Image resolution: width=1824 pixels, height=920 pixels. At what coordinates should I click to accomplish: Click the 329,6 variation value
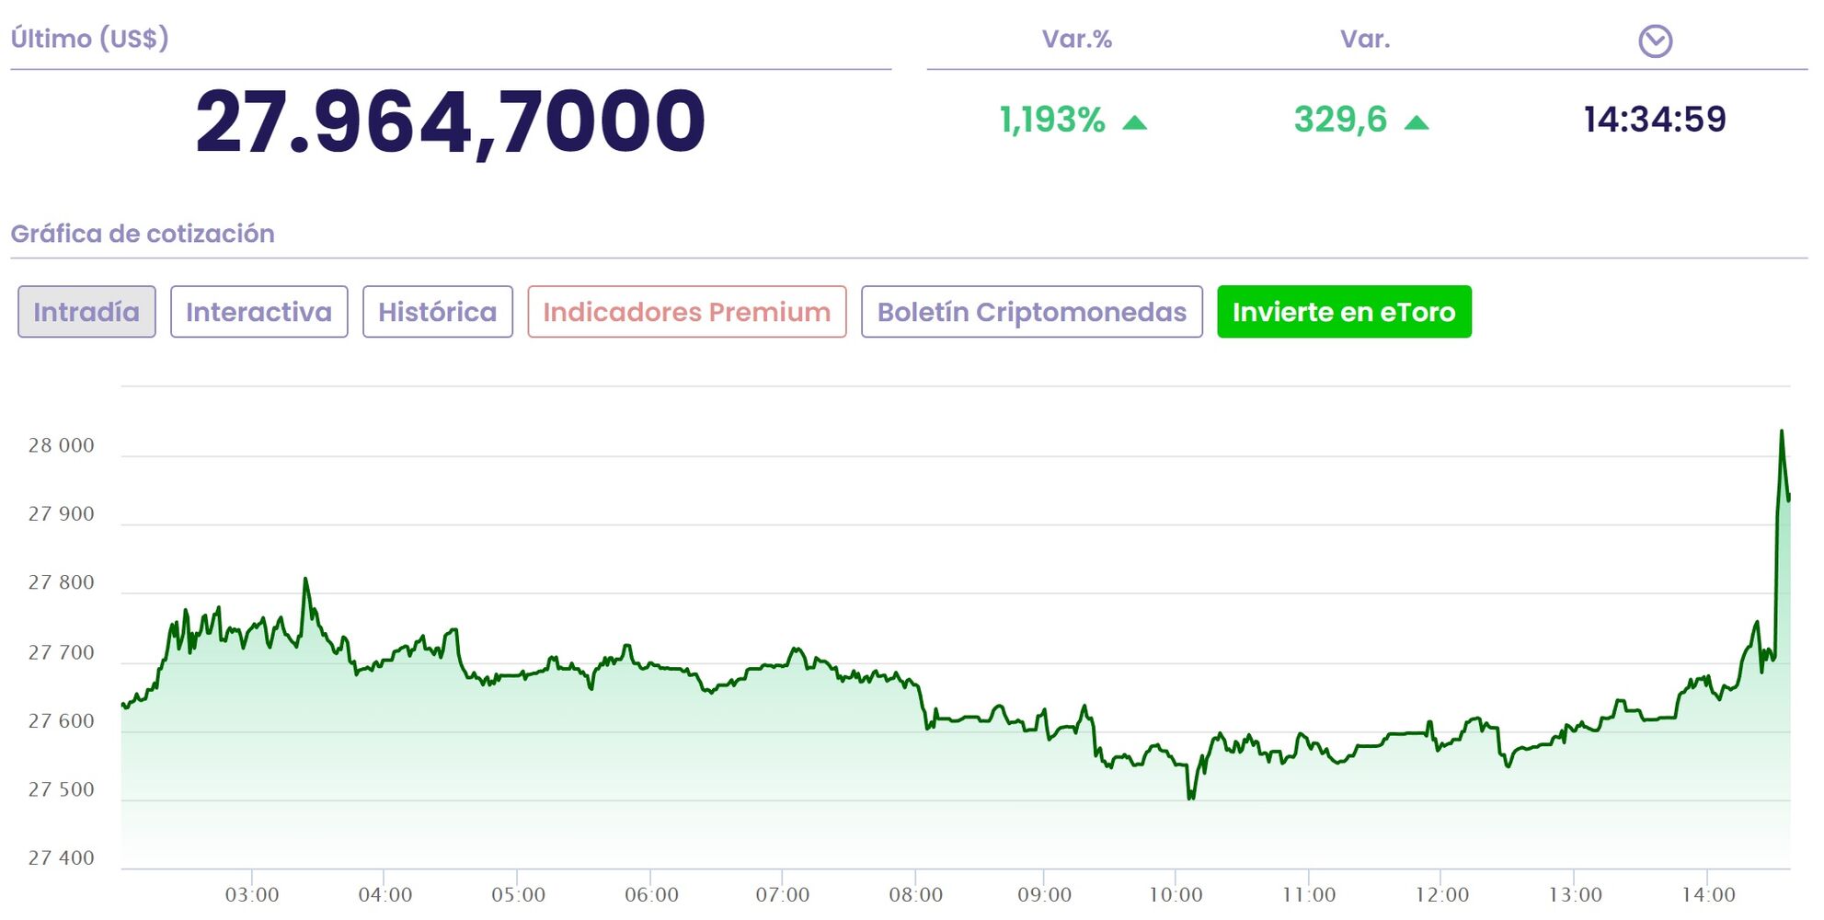[x=1340, y=120]
